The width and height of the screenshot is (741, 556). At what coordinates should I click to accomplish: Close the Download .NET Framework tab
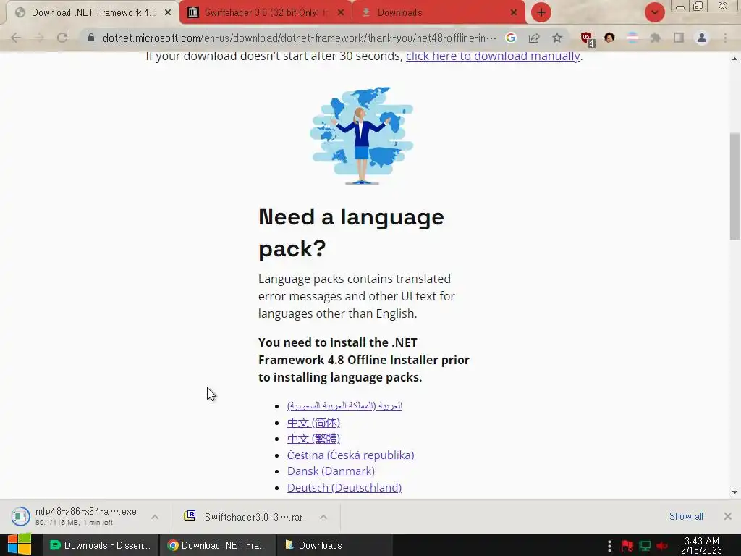[x=168, y=13]
